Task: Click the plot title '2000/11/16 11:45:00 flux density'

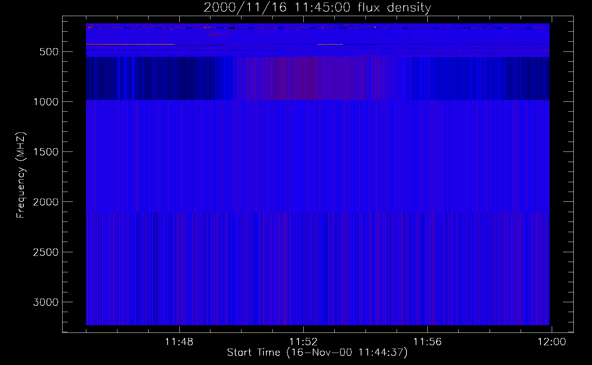Action: (317, 8)
